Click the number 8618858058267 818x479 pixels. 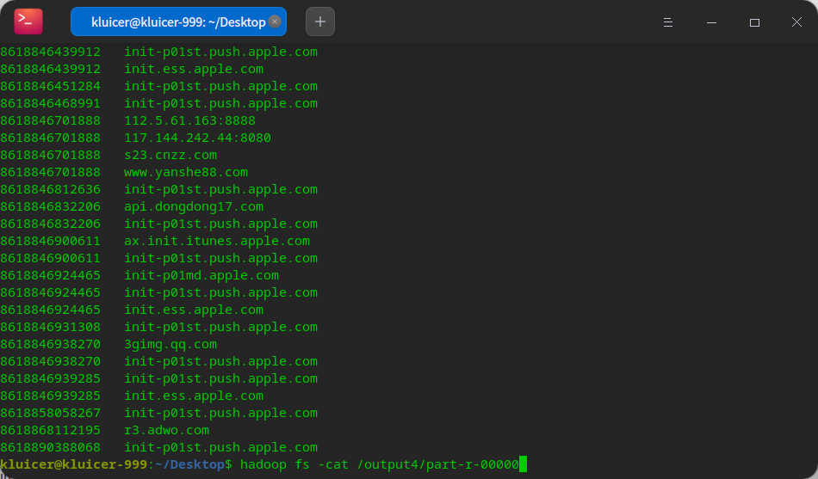tap(50, 413)
